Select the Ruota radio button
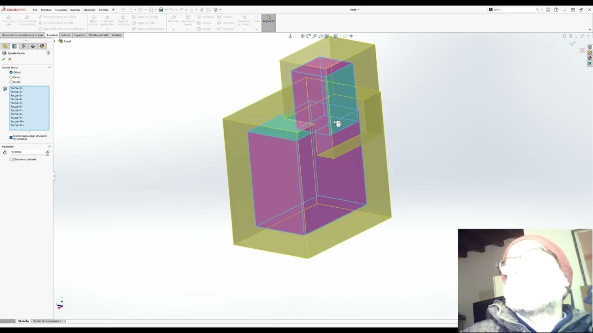 11,82
